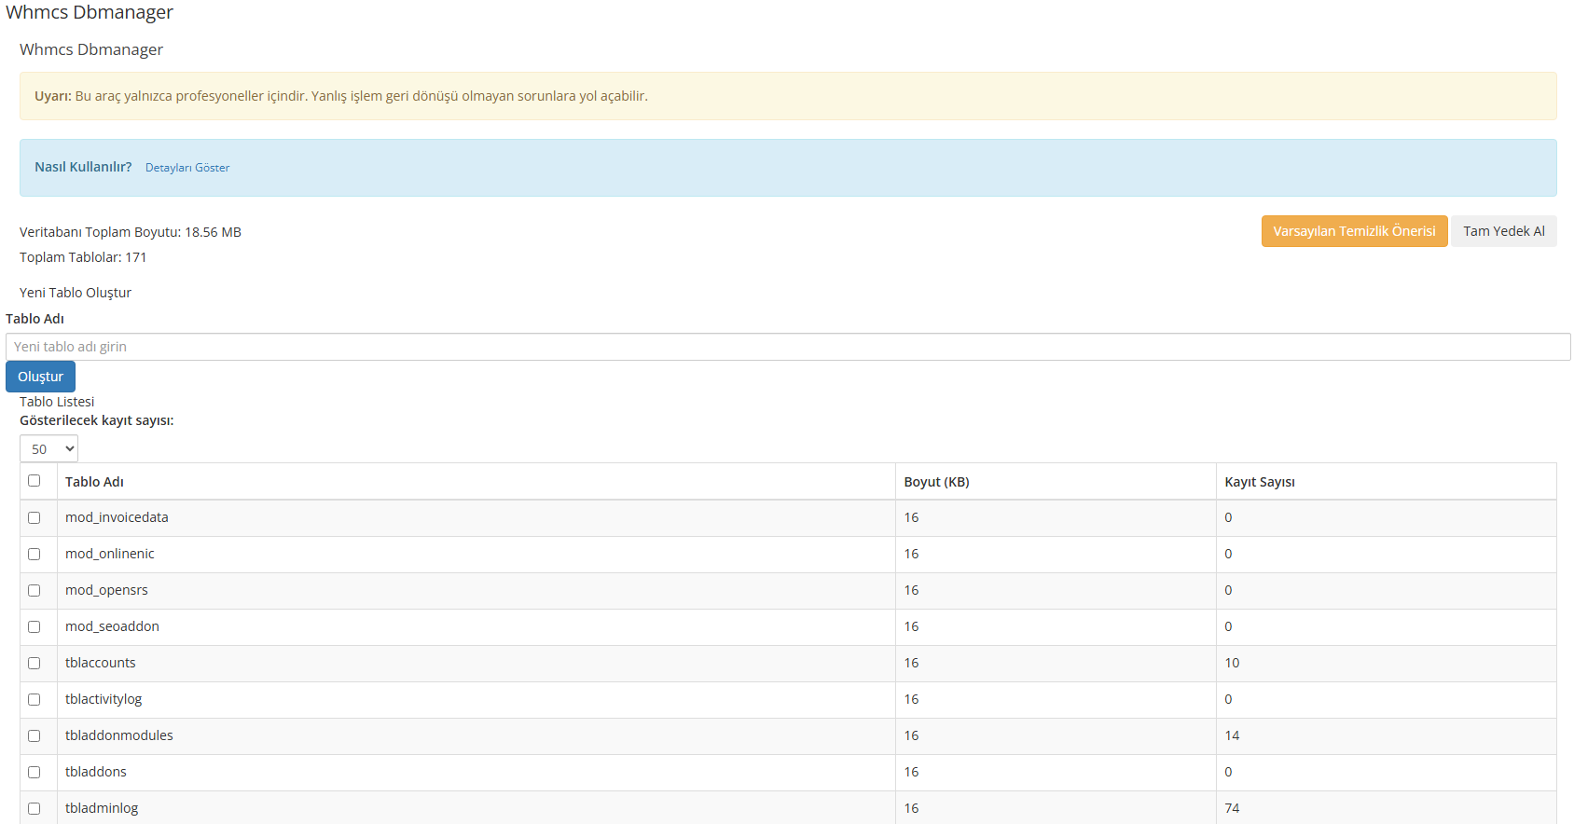Image resolution: width=1574 pixels, height=824 pixels.
Task: Click the mod_onlinenic table name
Action: tap(110, 554)
